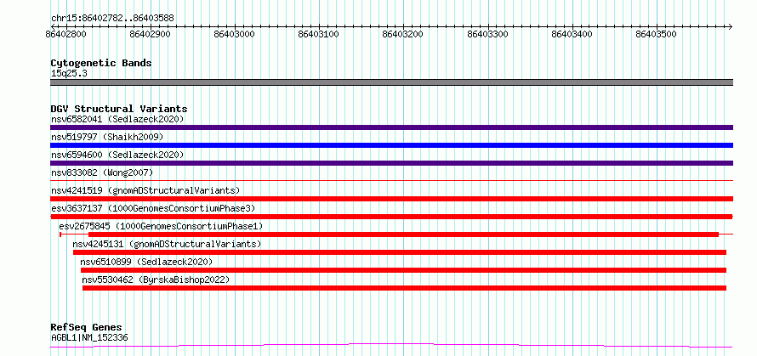Click the nsv833082 (Wong2007) label

coord(102,172)
